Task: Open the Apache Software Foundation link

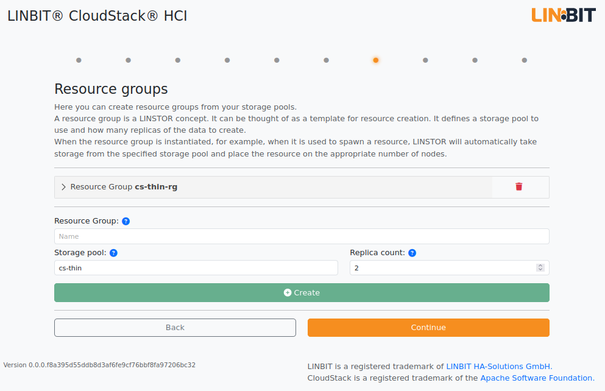Action: pyautogui.click(x=537, y=378)
